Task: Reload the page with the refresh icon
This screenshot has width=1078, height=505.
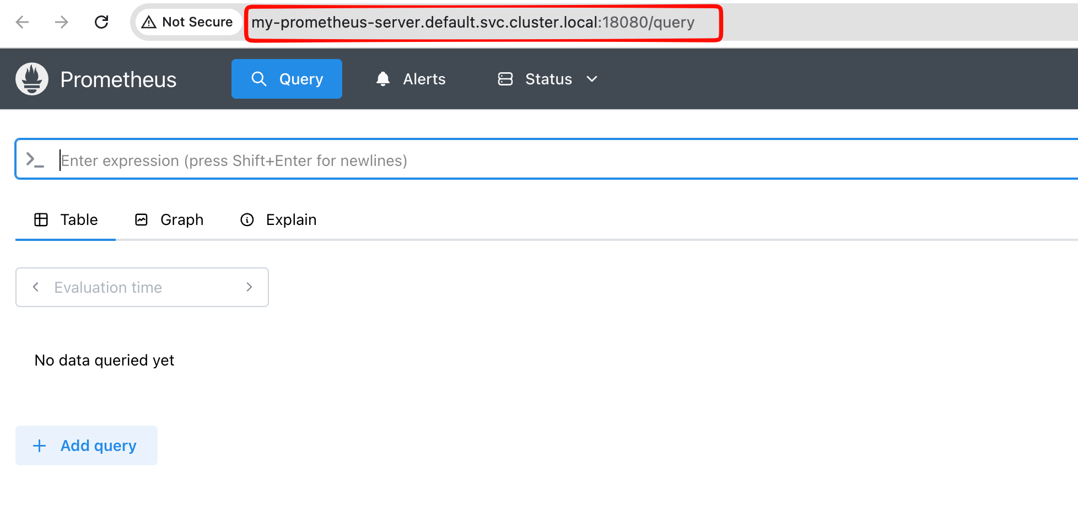Action: [x=101, y=22]
